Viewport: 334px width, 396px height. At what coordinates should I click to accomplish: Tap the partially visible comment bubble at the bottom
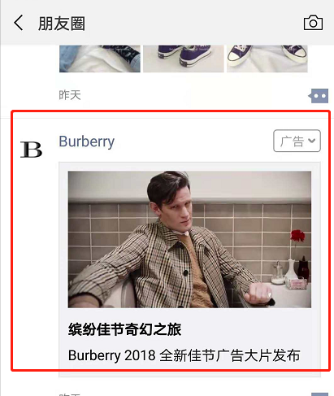(x=319, y=394)
